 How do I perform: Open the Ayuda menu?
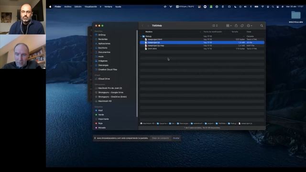[x=118, y=7]
